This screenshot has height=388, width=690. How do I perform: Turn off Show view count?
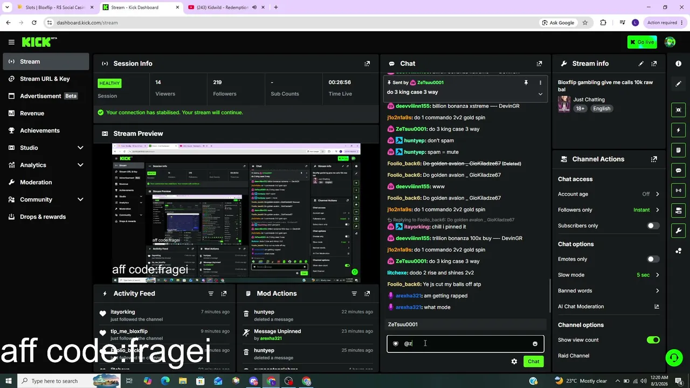click(653, 340)
